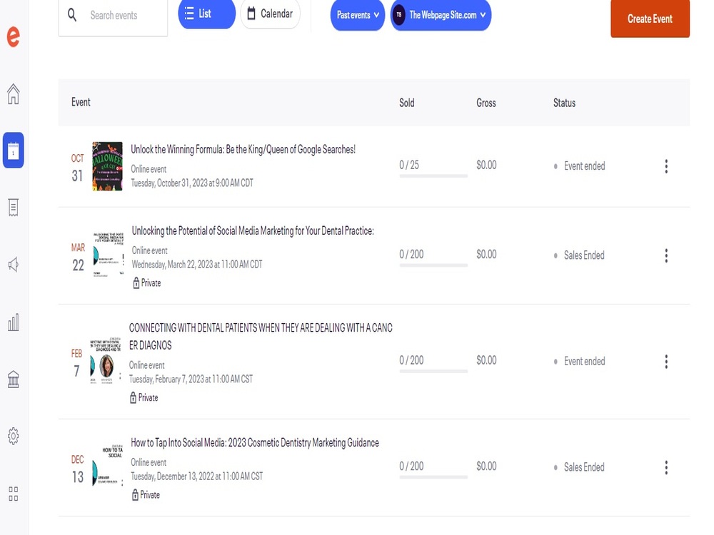Click Sales Ended status of March 22 event
The height and width of the screenshot is (535, 714).
(x=584, y=255)
